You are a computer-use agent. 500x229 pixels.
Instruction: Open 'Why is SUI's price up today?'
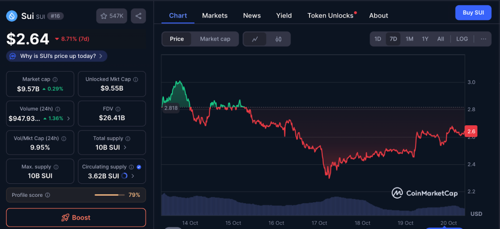click(x=57, y=56)
